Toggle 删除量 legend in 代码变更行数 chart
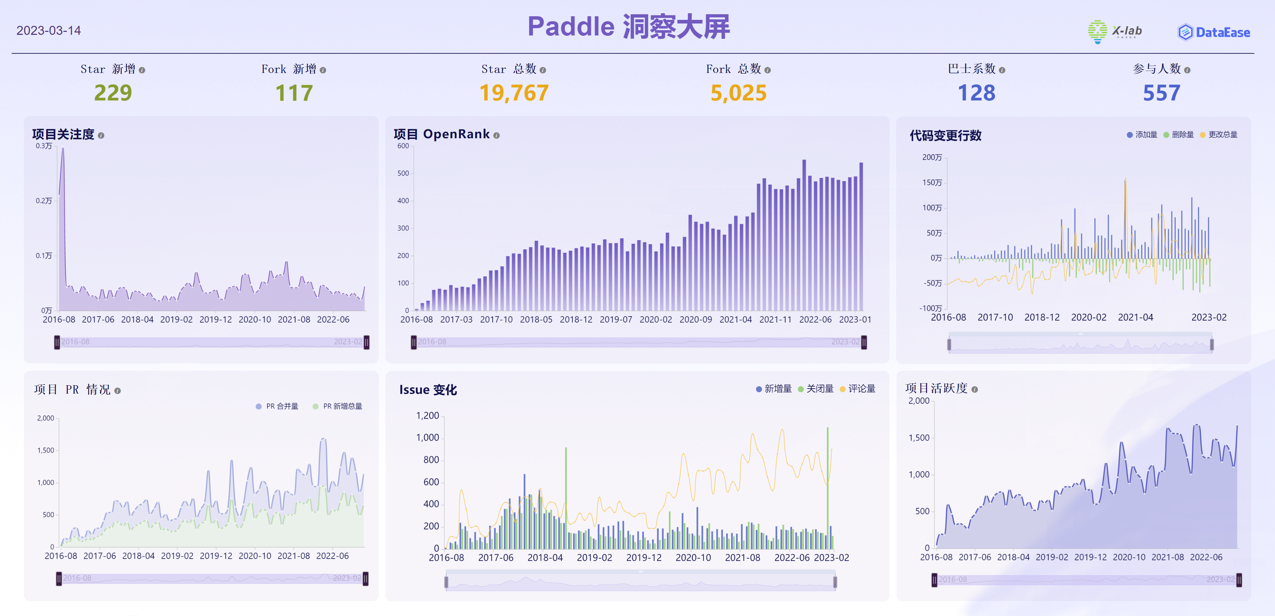The image size is (1275, 616). (1178, 135)
